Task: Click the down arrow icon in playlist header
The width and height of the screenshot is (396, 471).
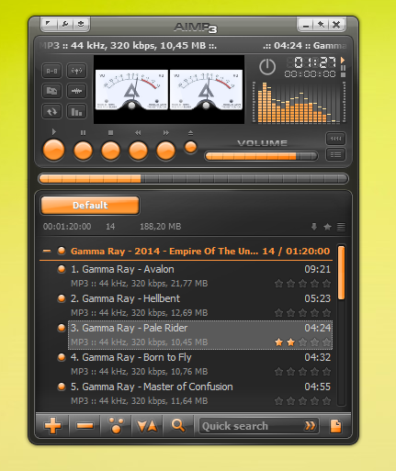Action: 314,227
